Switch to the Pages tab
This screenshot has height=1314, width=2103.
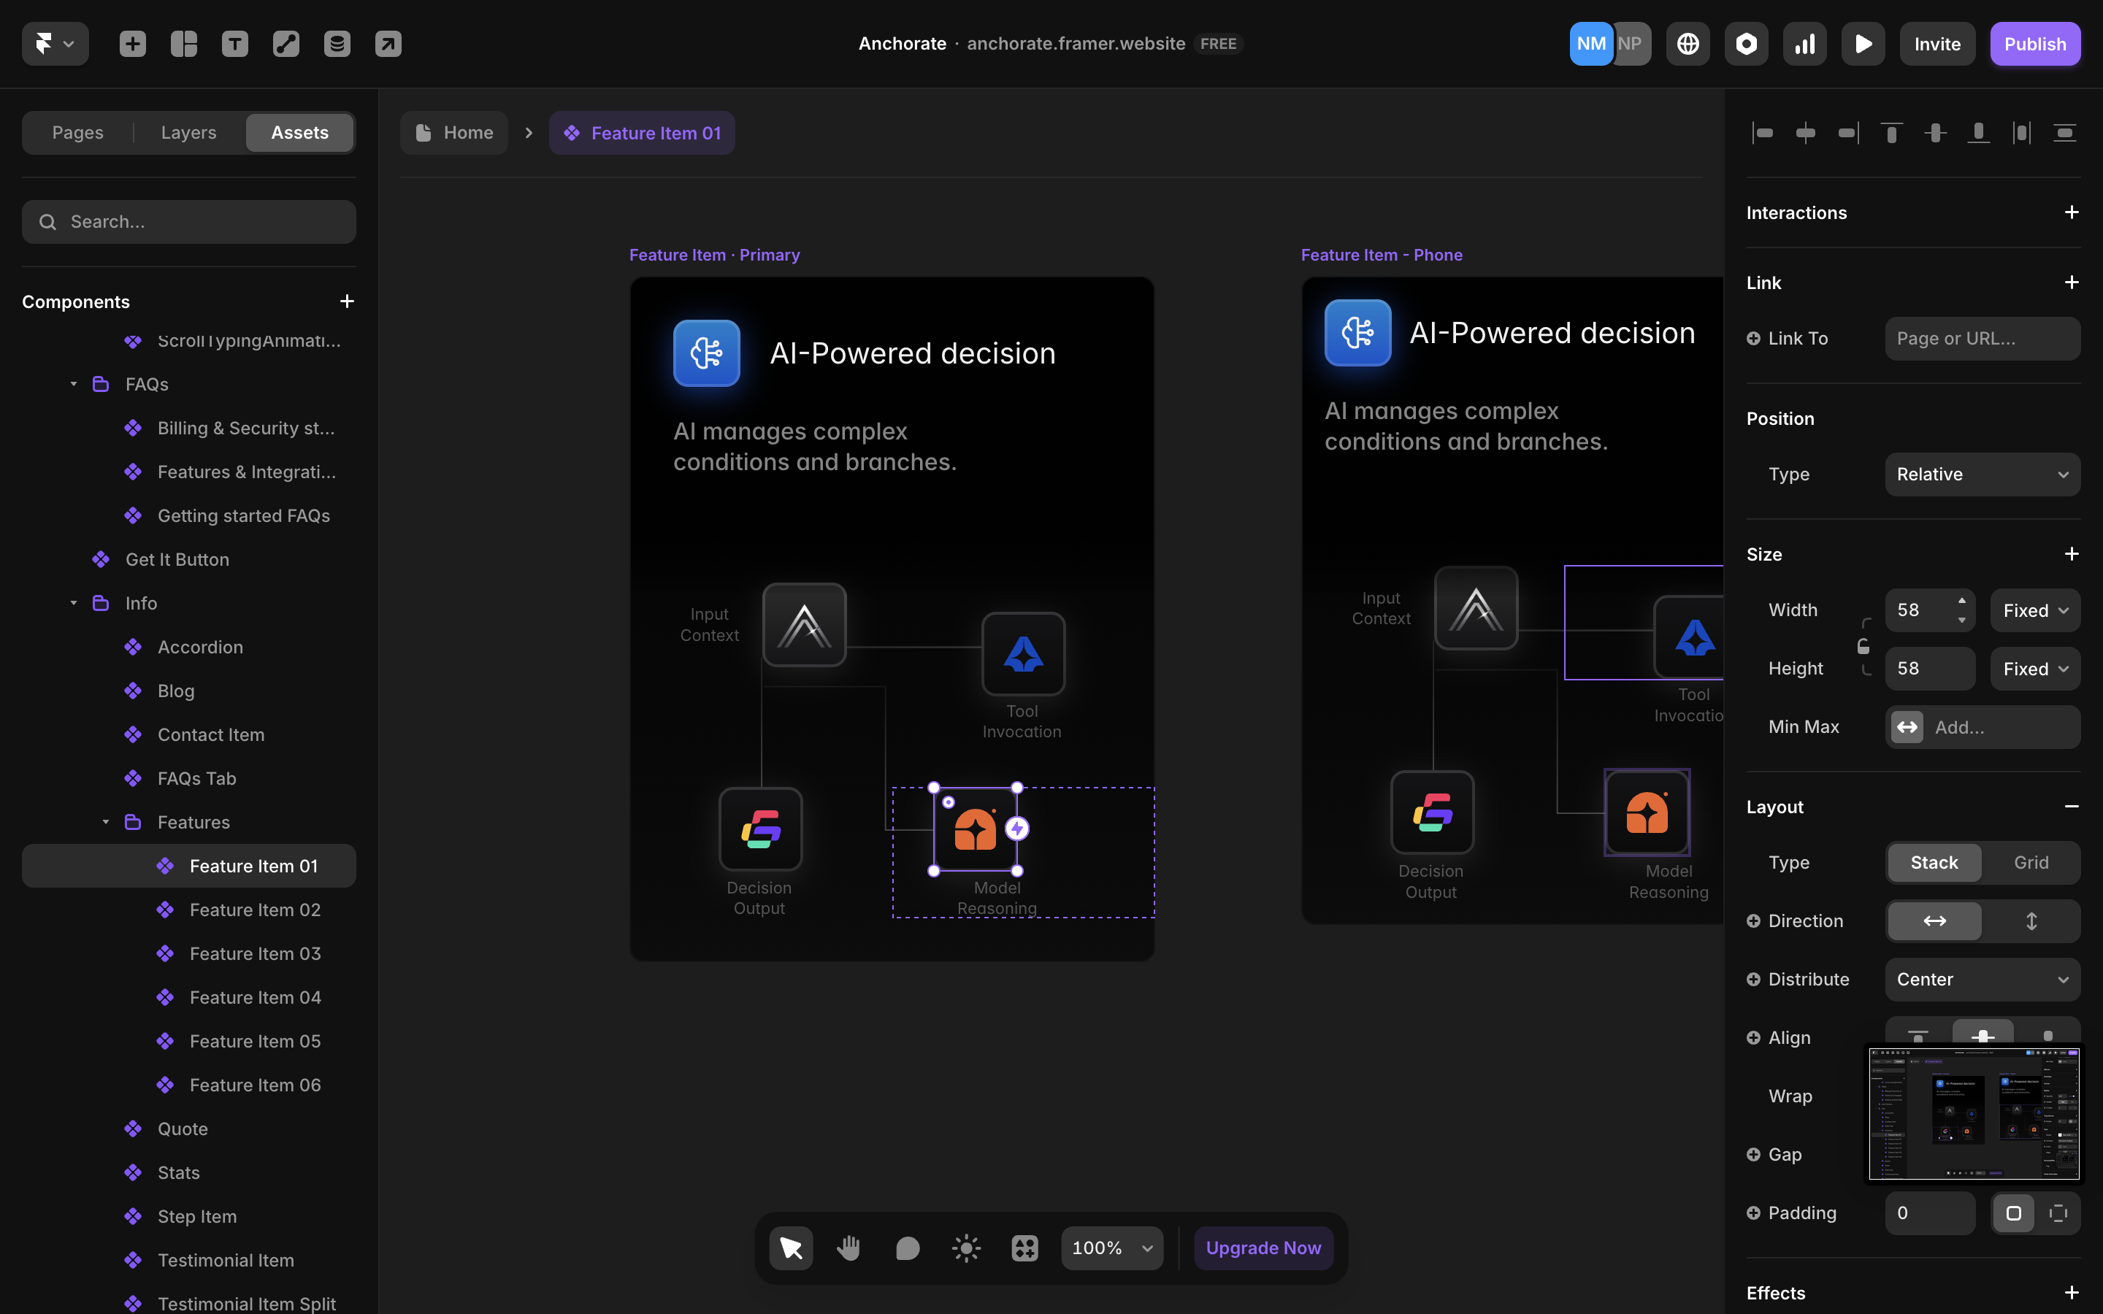[77, 133]
